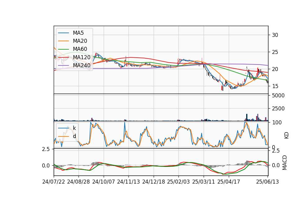Click the price axis value 25
298x214 pixels.
(275, 52)
